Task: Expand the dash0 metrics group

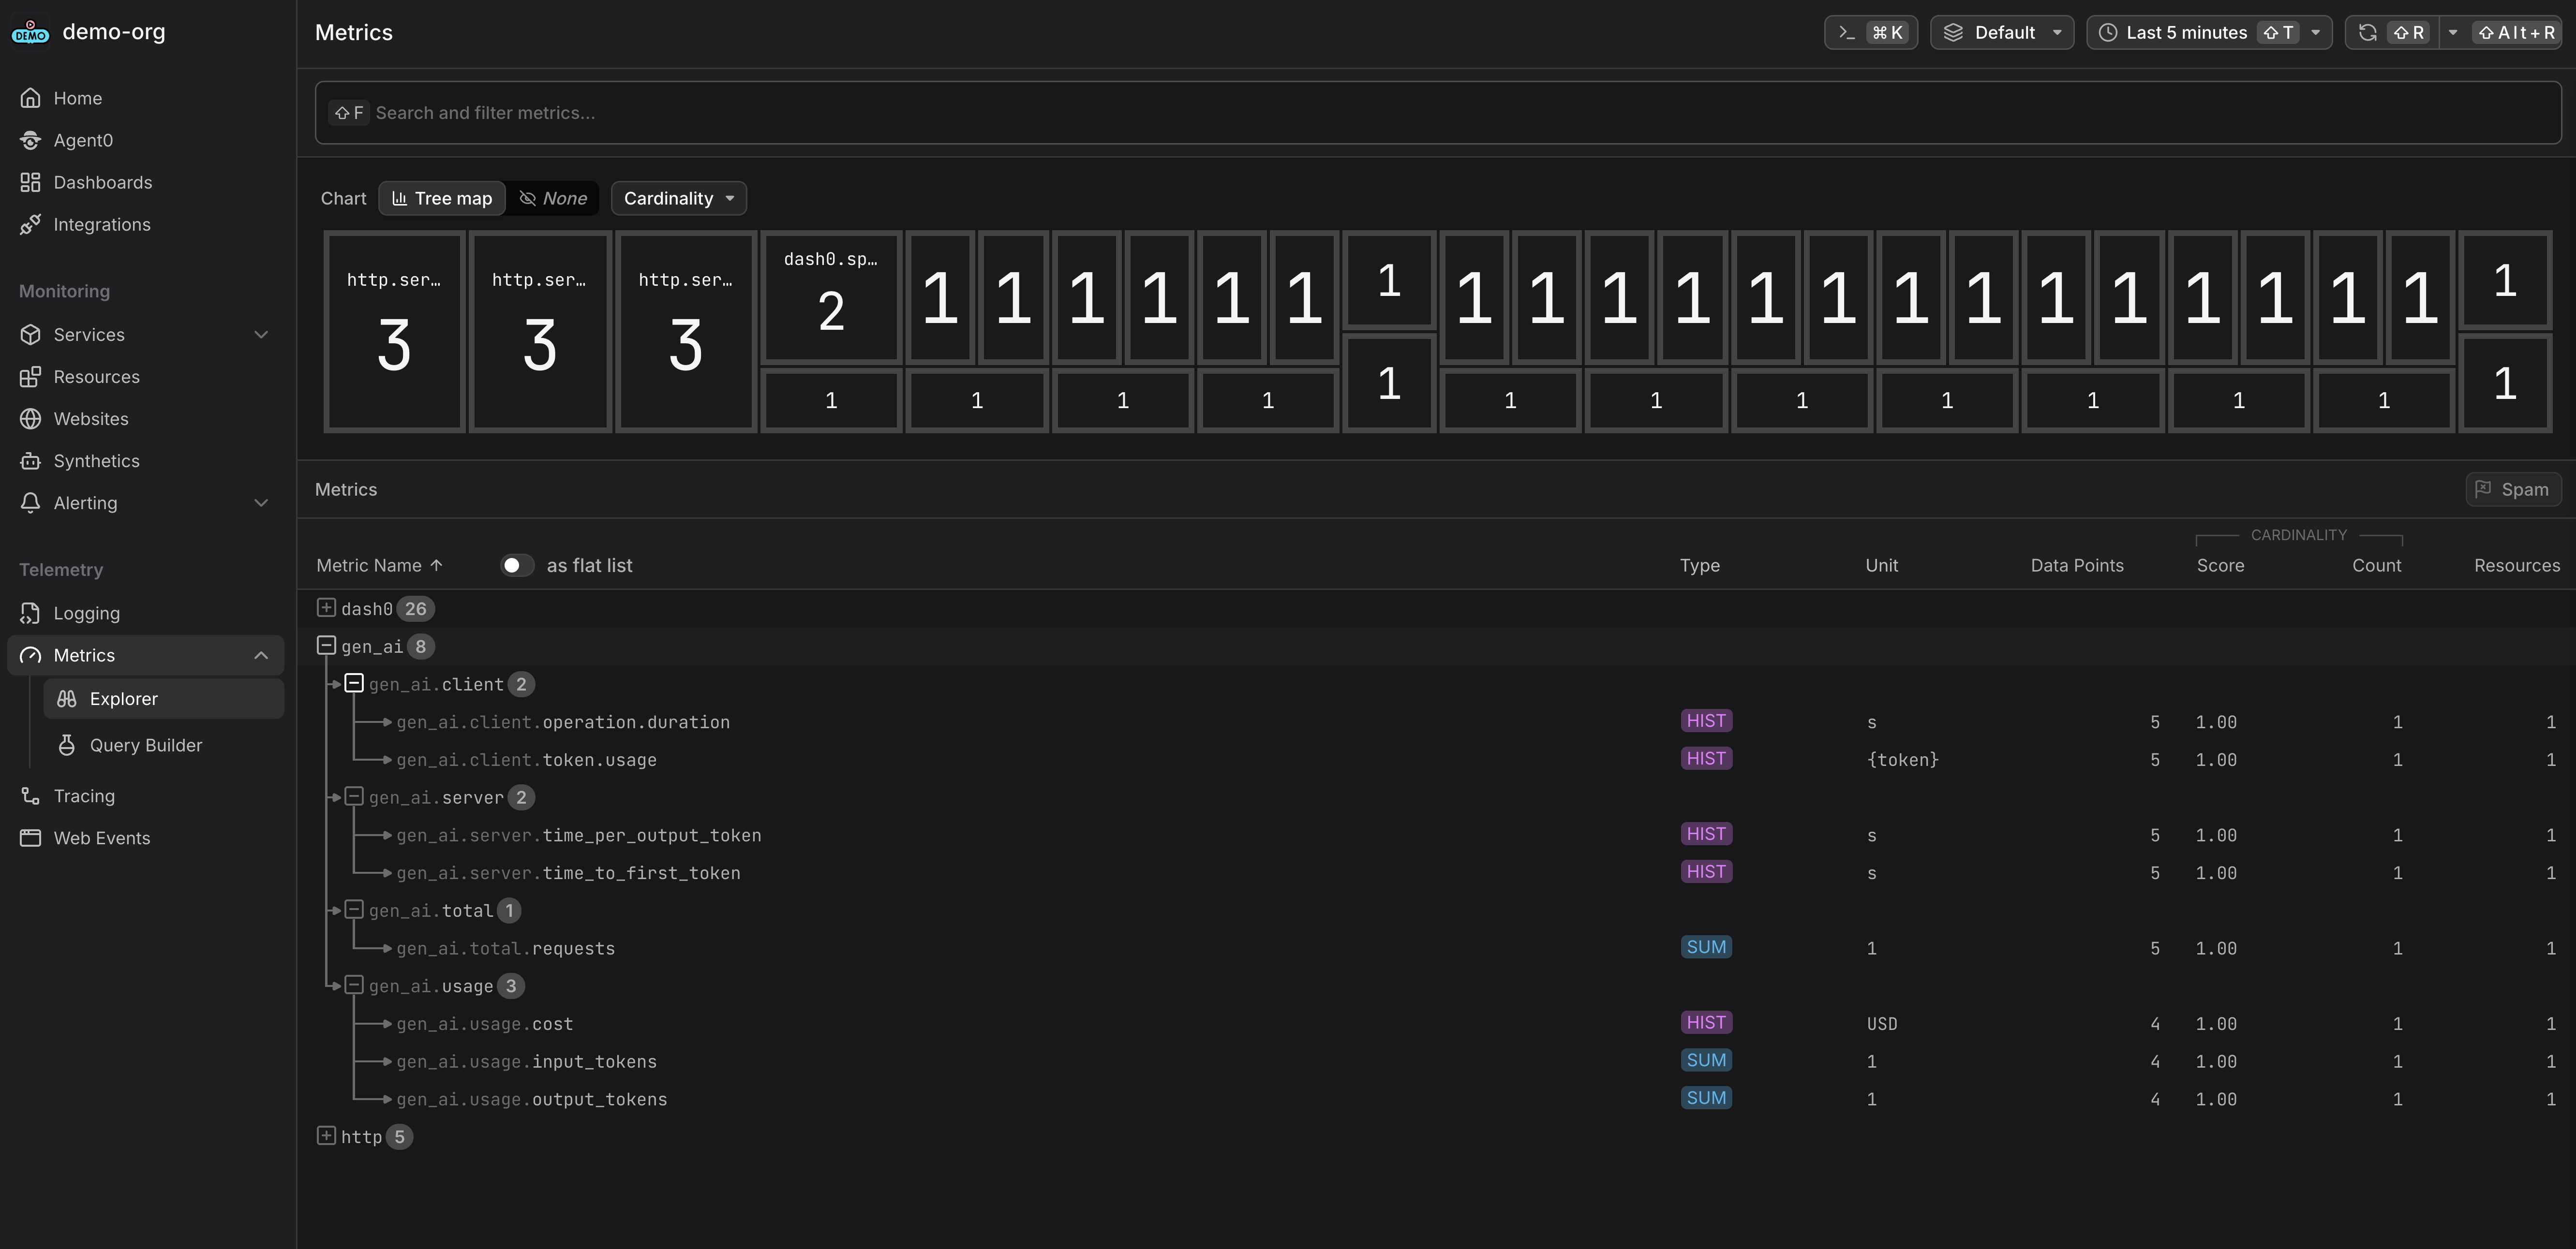Action: (x=326, y=607)
